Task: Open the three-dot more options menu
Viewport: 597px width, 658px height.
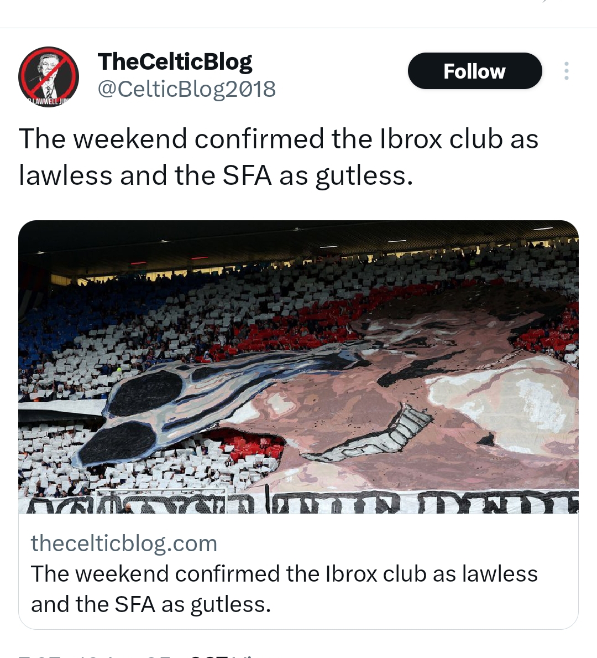Action: (x=566, y=71)
